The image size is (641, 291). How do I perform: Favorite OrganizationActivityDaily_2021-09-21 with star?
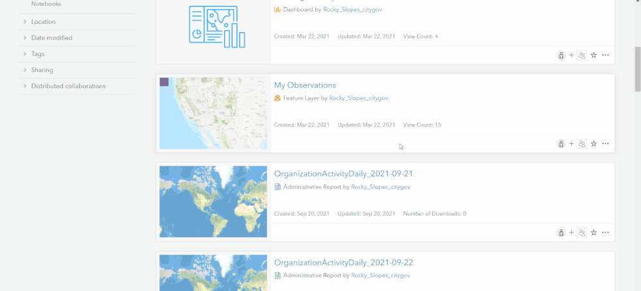(x=594, y=233)
